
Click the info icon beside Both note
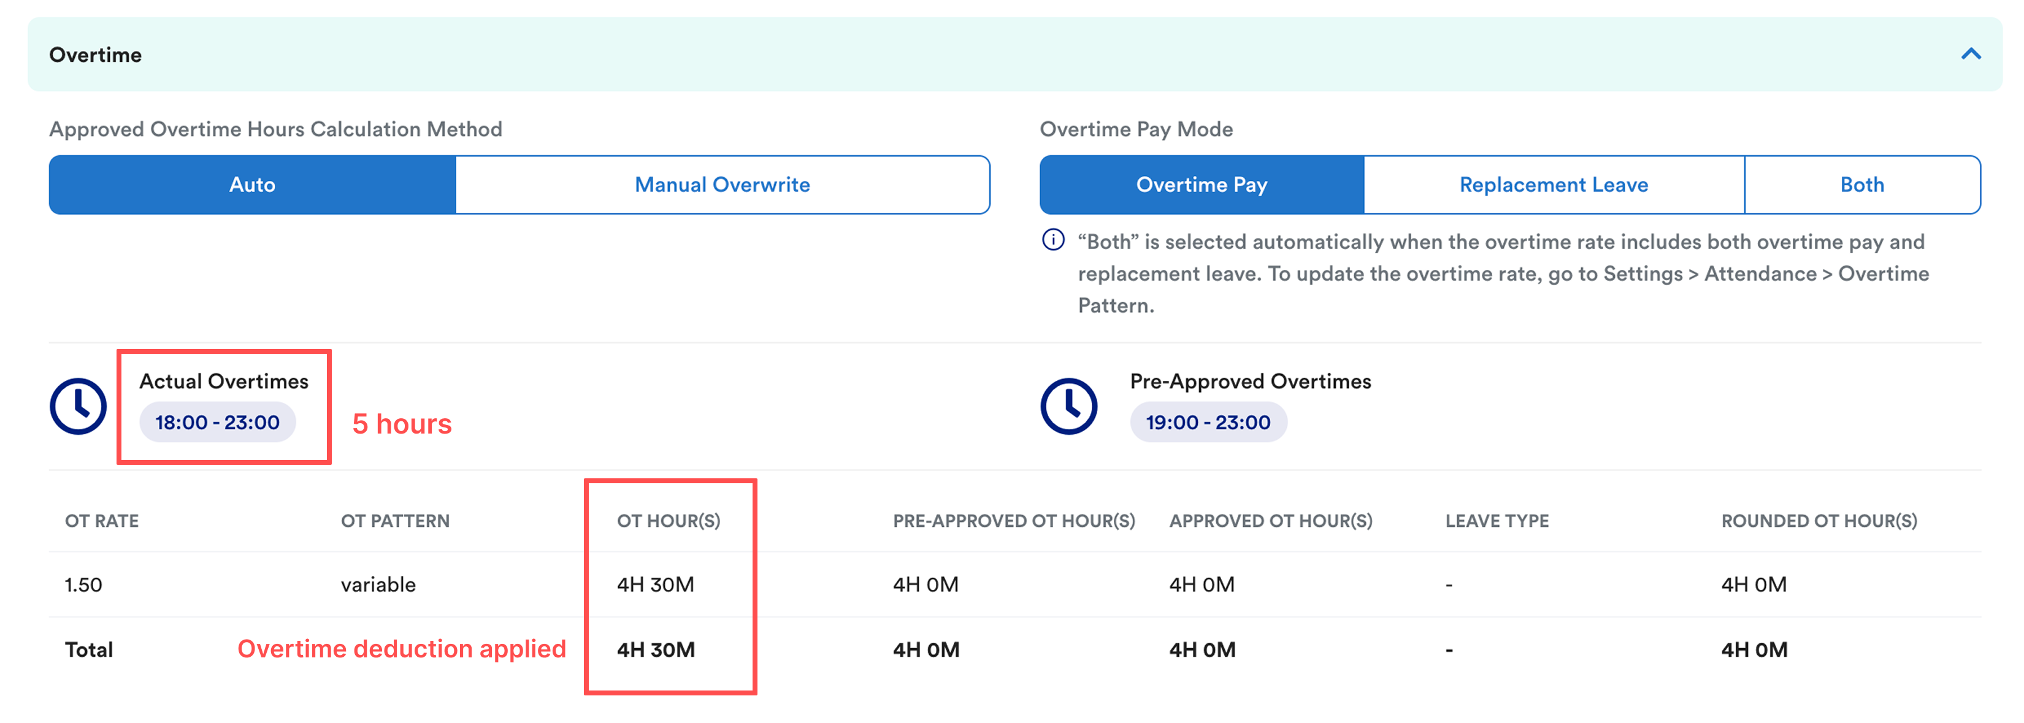[x=1053, y=240]
